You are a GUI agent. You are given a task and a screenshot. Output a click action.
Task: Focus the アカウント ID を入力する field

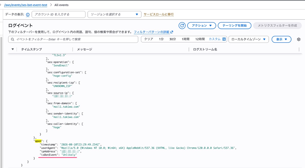(59, 14)
